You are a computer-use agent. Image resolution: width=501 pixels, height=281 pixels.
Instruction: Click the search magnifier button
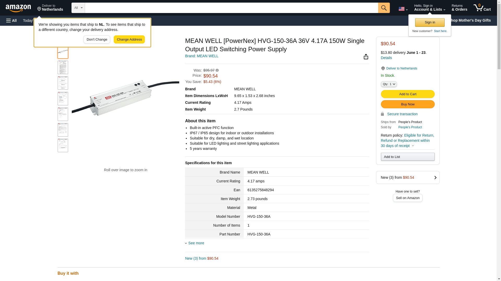[x=384, y=8]
